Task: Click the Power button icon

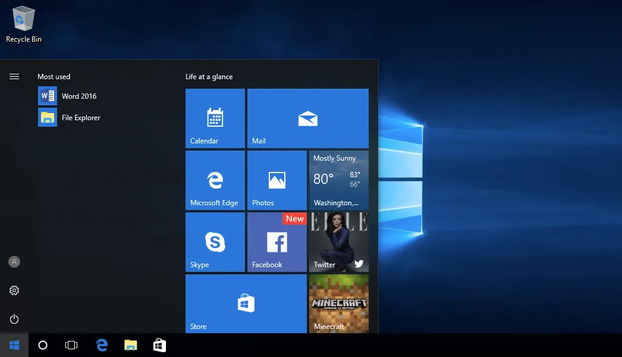Action: point(14,319)
